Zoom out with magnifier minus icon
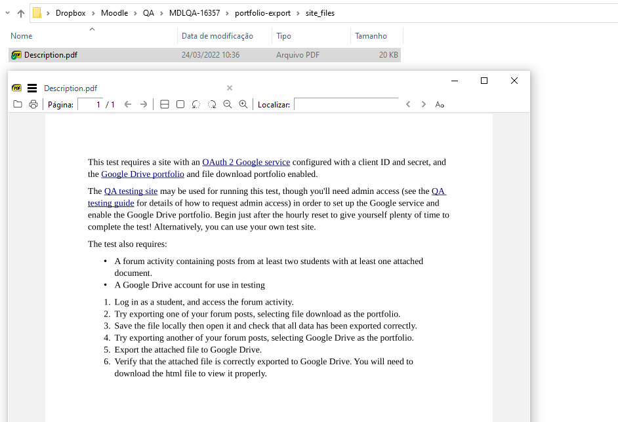 point(228,104)
